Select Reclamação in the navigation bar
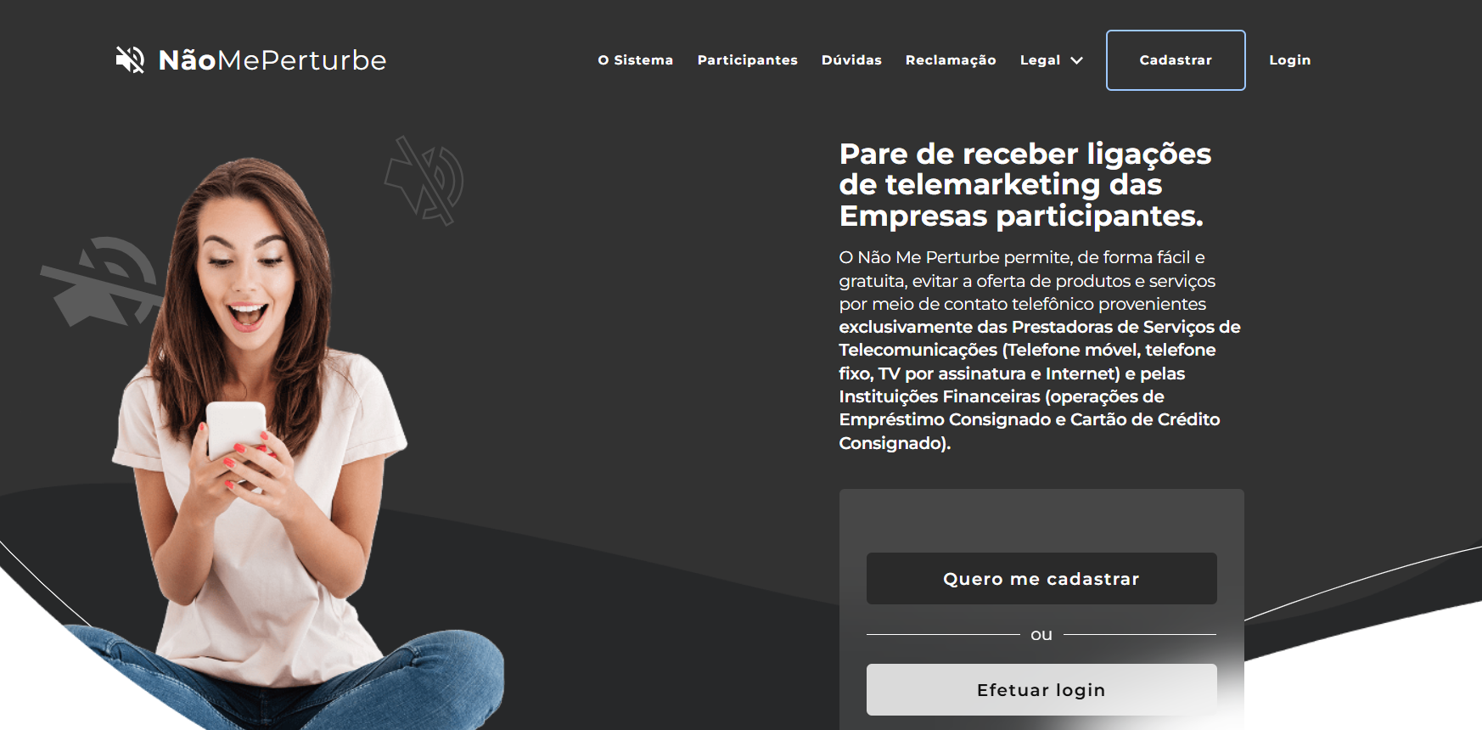Viewport: 1482px width, 730px height. pos(951,60)
